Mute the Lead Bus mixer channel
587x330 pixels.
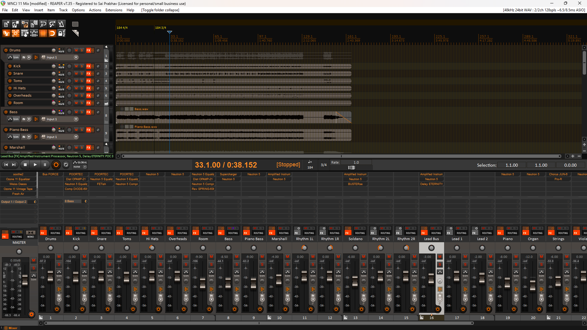(440, 257)
